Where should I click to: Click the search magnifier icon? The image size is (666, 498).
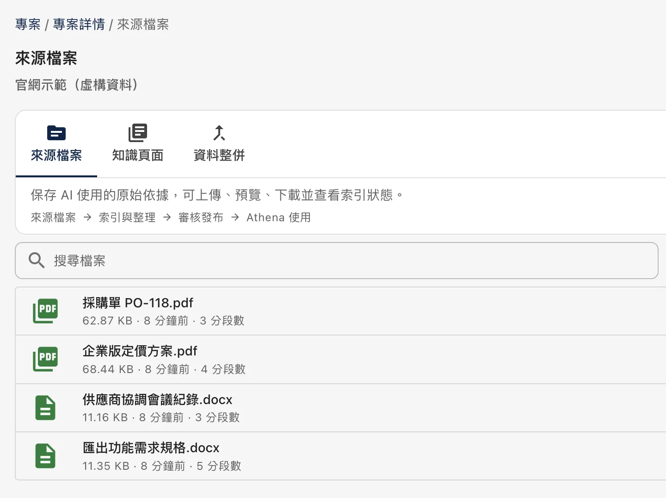click(x=37, y=261)
